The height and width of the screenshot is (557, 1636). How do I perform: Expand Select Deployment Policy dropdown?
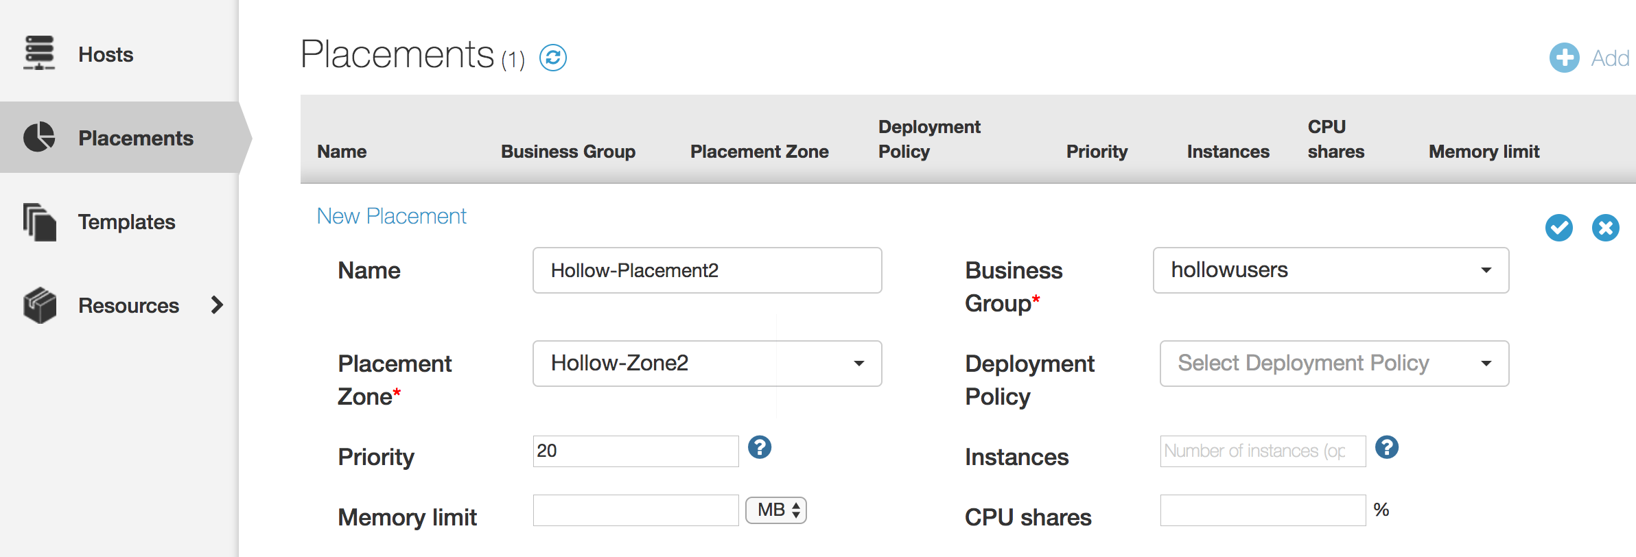click(1333, 364)
